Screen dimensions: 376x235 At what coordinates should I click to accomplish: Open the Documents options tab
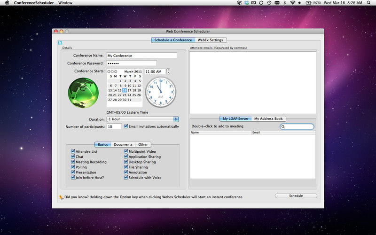(x=123, y=144)
